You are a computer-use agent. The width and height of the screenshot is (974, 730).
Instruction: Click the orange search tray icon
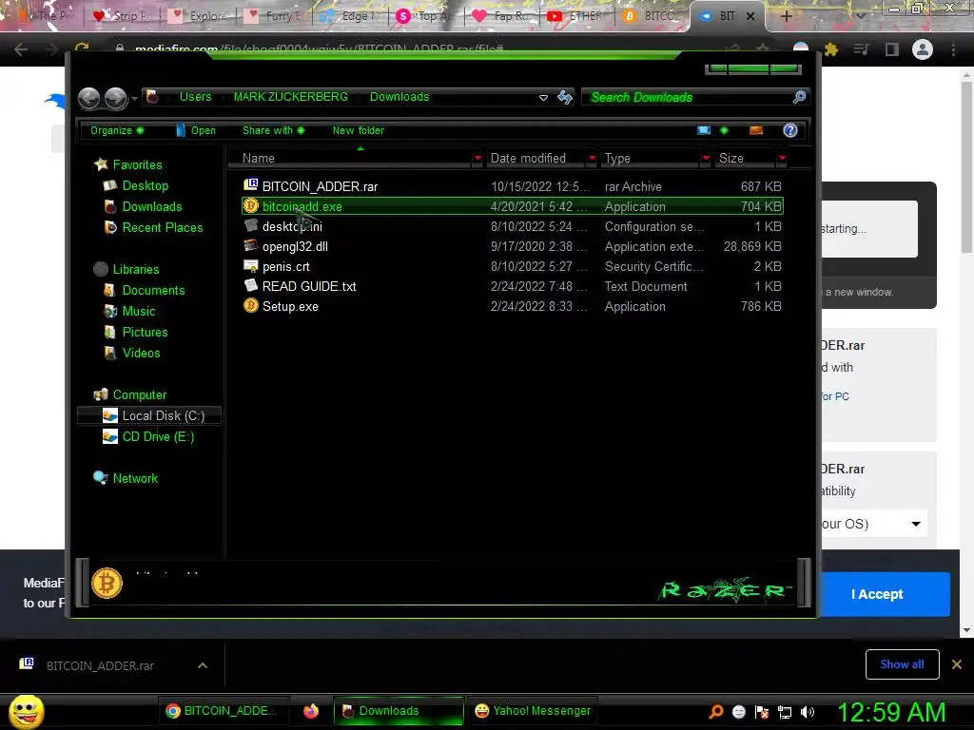pos(716,712)
